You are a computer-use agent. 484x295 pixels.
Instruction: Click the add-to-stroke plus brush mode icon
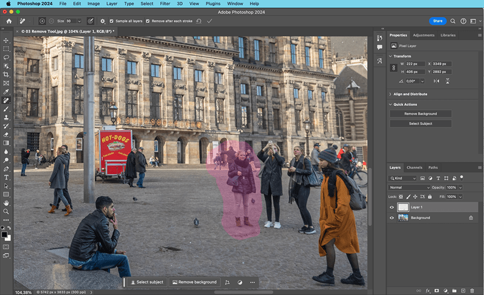pos(42,21)
